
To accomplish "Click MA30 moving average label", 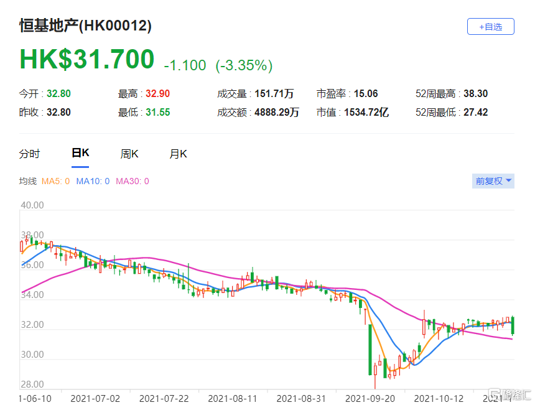I will [133, 181].
